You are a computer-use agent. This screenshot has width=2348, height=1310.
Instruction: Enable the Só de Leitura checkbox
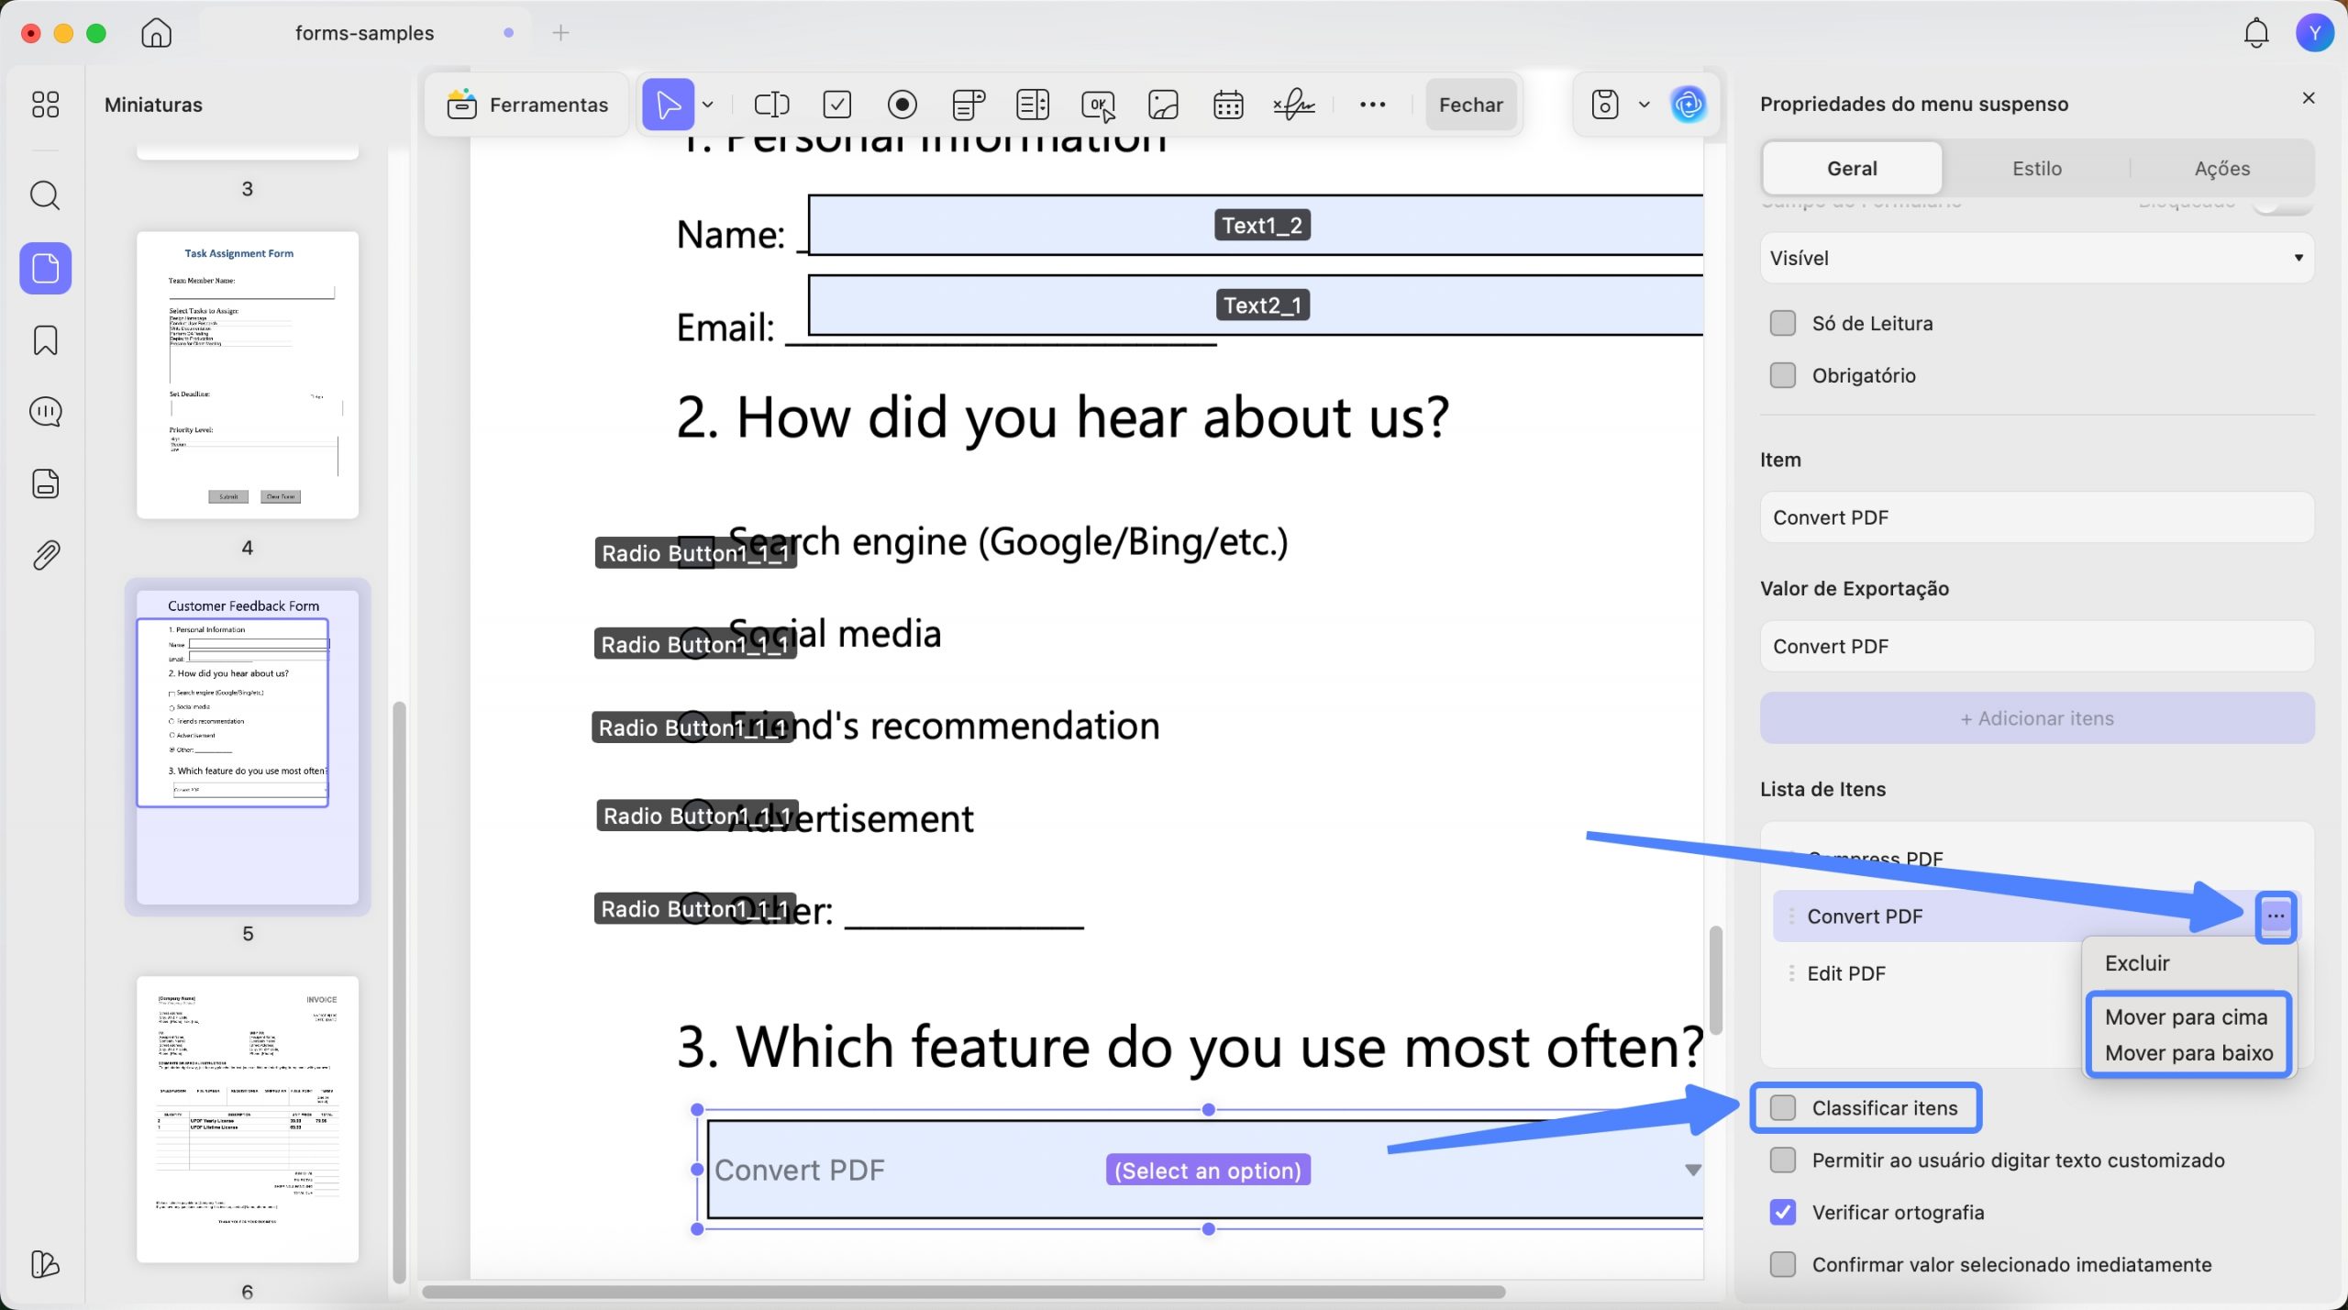pos(1783,323)
